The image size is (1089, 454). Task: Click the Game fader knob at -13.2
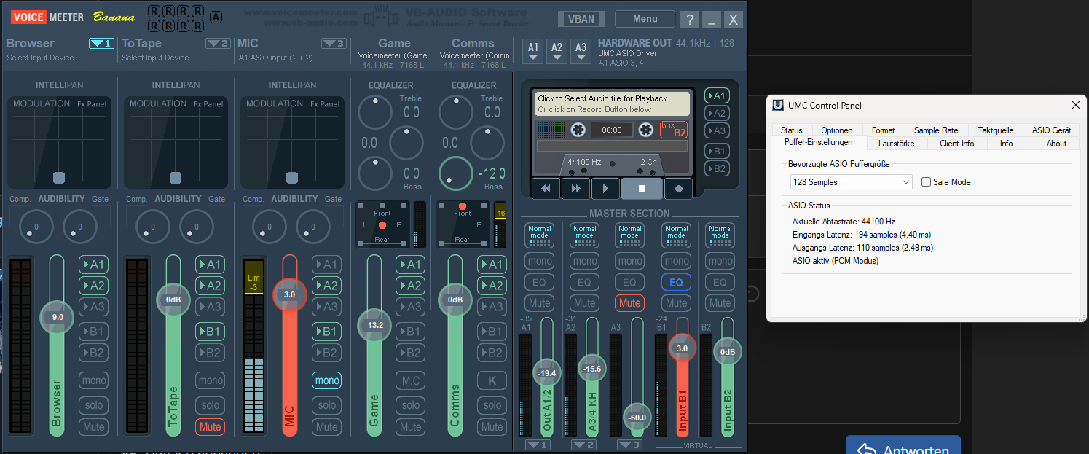point(374,325)
